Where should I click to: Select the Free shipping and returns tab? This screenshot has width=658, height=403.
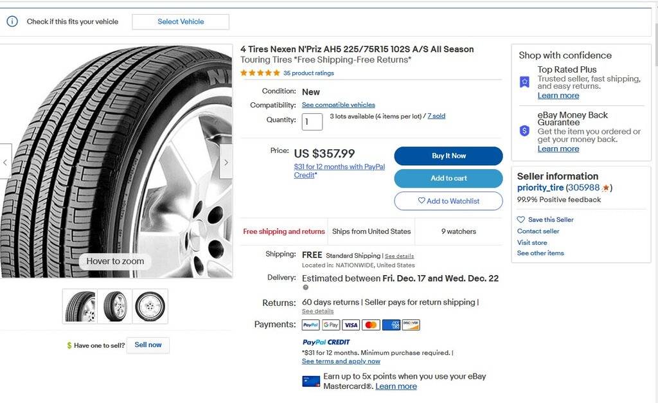coord(284,231)
